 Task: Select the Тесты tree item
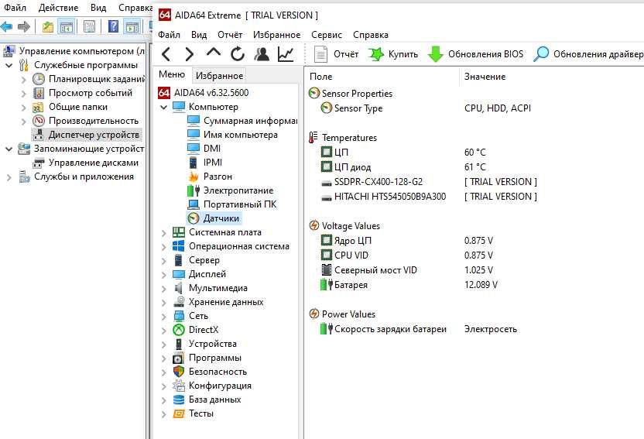(x=200, y=414)
